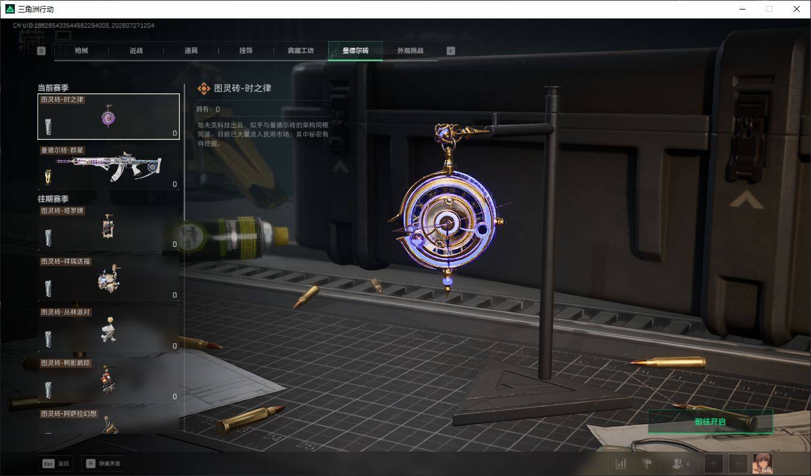The height and width of the screenshot is (476, 811).
Task: Open the friends list icon
Action: coord(680,464)
